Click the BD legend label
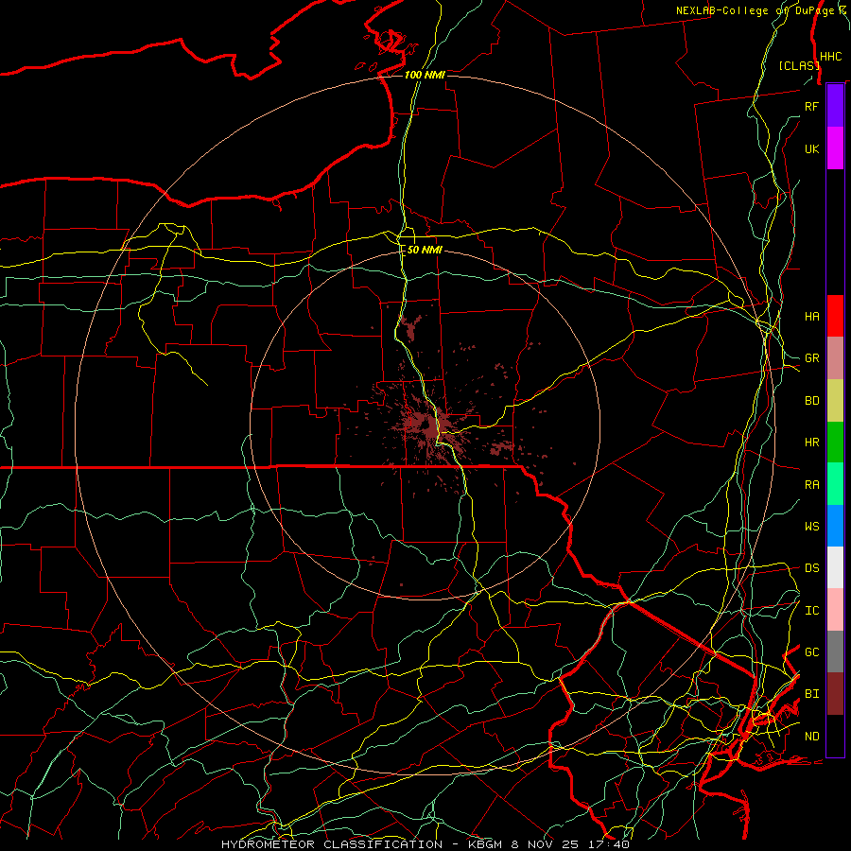851x851 pixels. point(811,401)
